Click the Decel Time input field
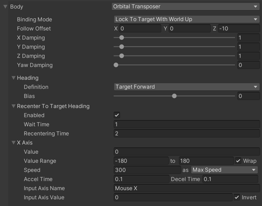This screenshot has width=262, height=206. [x=231, y=179]
